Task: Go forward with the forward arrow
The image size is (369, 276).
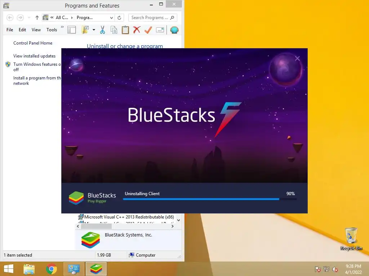Action: pyautogui.click(x=20, y=18)
